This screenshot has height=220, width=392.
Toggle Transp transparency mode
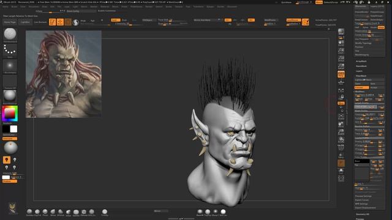tap(341, 155)
